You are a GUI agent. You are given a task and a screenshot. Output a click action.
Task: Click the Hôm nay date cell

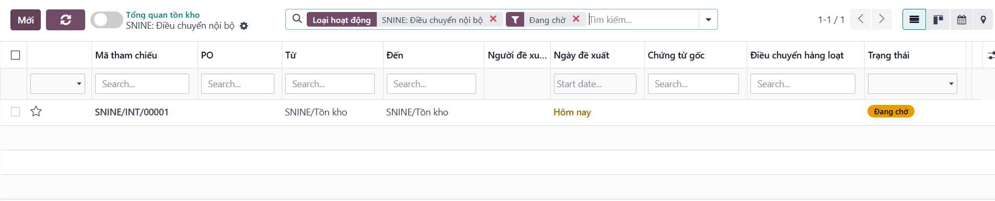click(x=572, y=112)
